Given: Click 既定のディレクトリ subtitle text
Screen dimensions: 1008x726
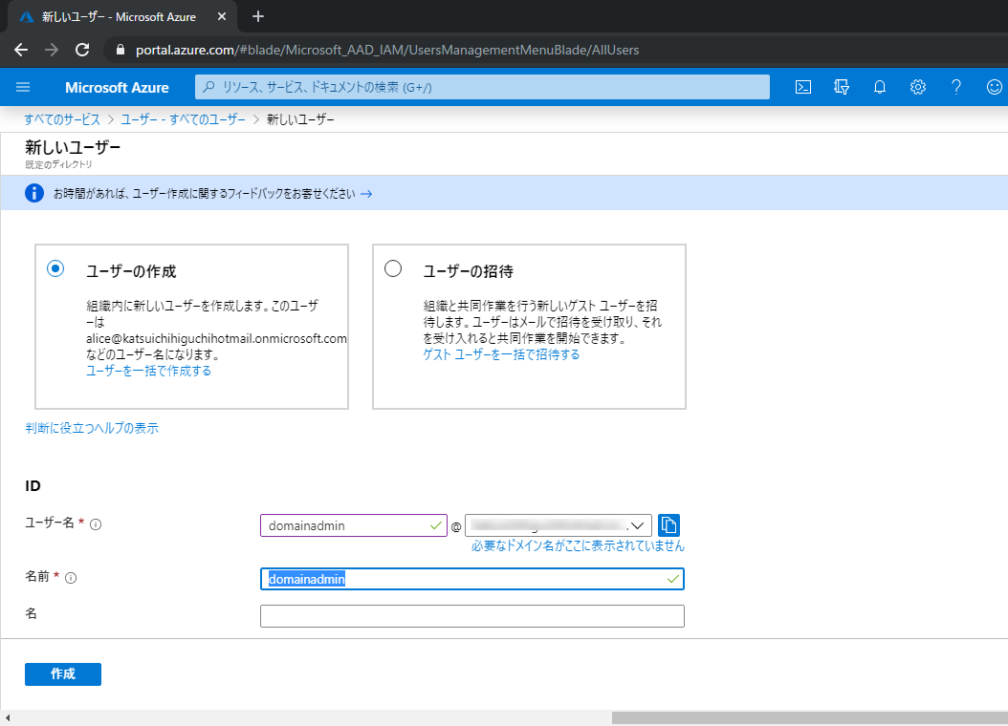Looking at the screenshot, I should point(58,165).
